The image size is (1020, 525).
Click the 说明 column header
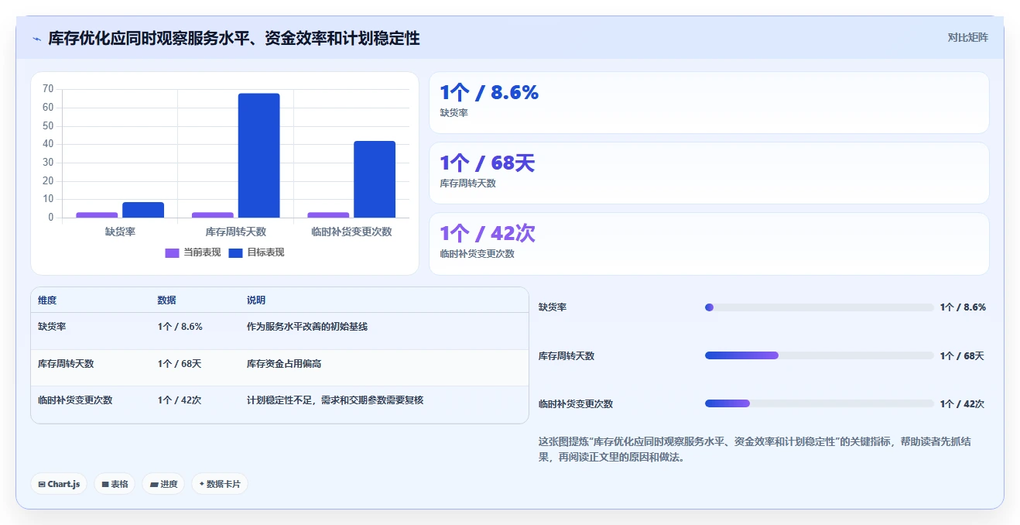tap(256, 300)
